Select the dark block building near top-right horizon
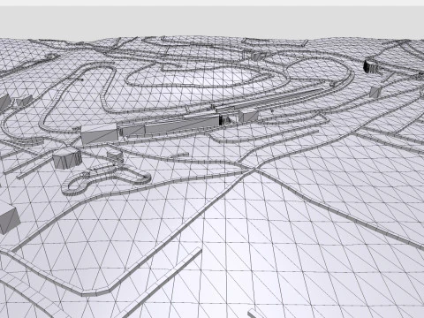The width and height of the screenshot is (424, 318). point(370,66)
